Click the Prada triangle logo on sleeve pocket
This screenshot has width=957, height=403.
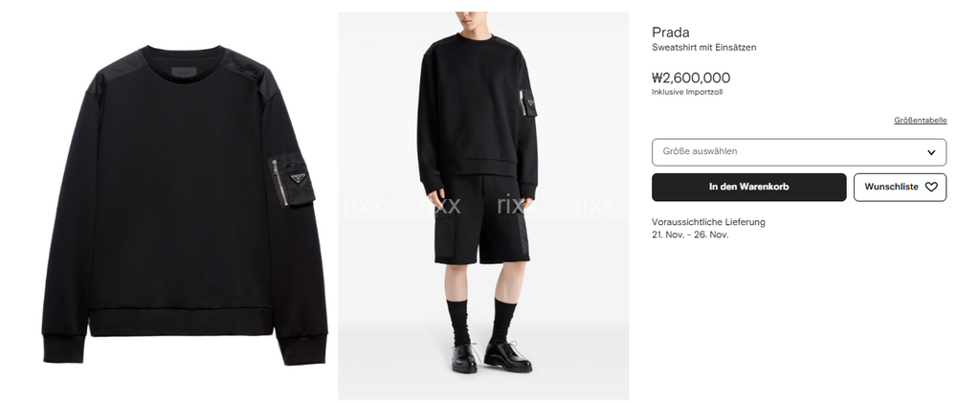[x=298, y=178]
